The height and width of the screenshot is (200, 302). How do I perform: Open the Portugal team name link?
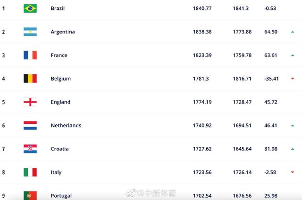coord(61,196)
